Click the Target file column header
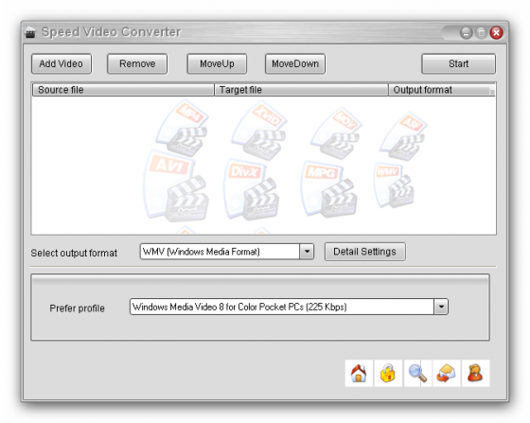Viewport: 530px width, 423px height. 301,90
